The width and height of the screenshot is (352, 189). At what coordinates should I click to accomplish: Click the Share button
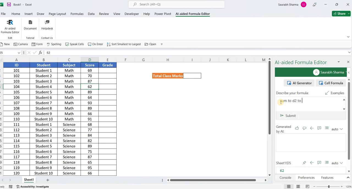click(341, 14)
